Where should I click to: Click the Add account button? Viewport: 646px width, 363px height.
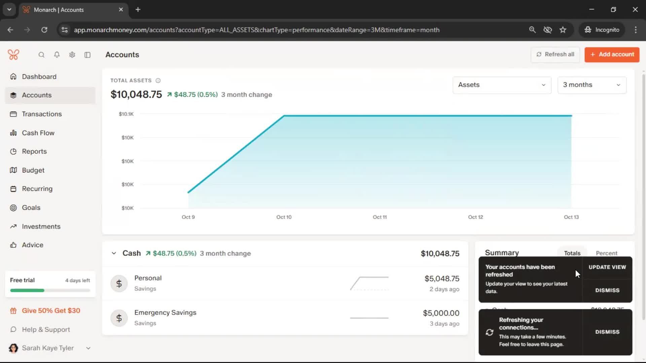[x=612, y=54]
